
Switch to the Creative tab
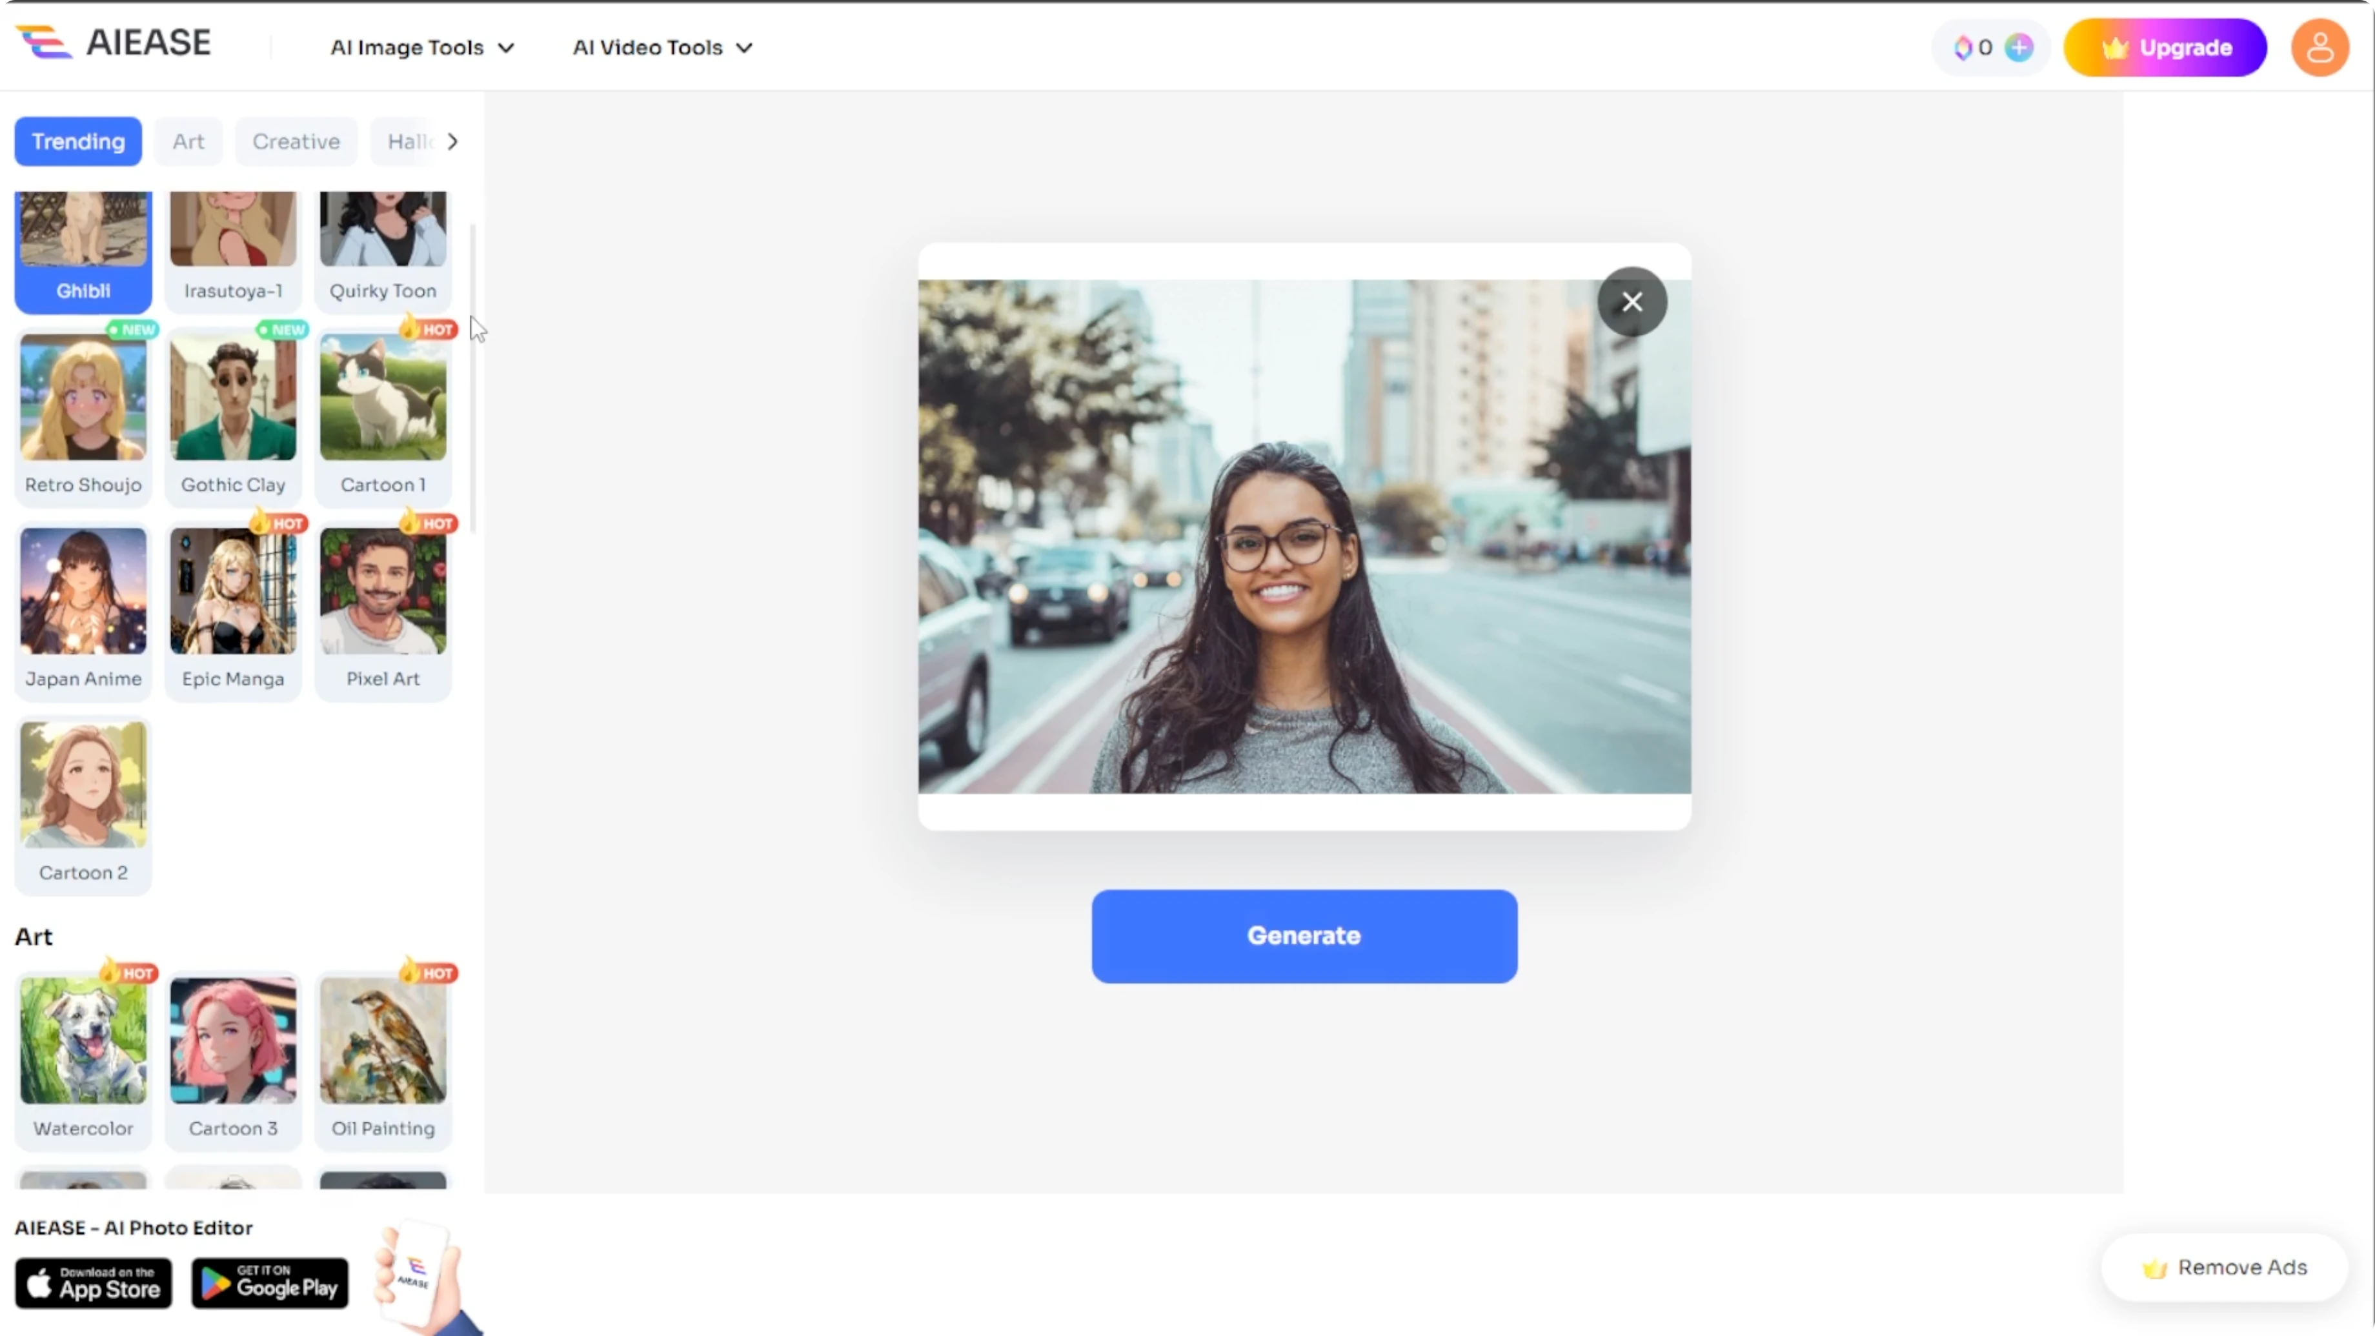point(296,141)
